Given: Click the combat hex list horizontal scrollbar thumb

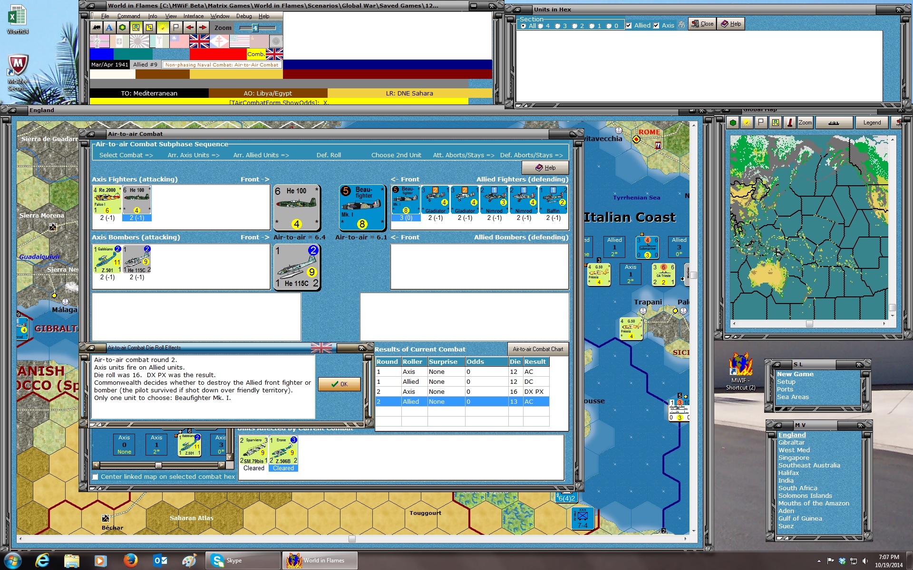Looking at the screenshot, I should (158, 465).
